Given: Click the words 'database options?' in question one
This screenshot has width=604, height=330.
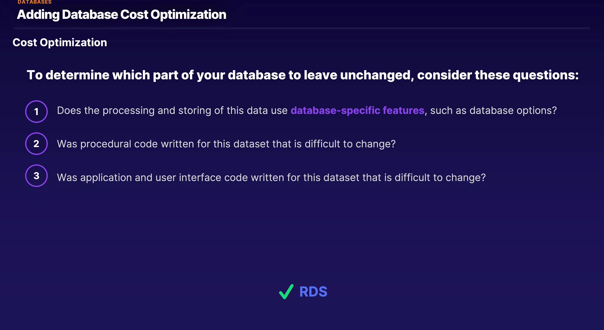Looking at the screenshot, I should 513,111.
